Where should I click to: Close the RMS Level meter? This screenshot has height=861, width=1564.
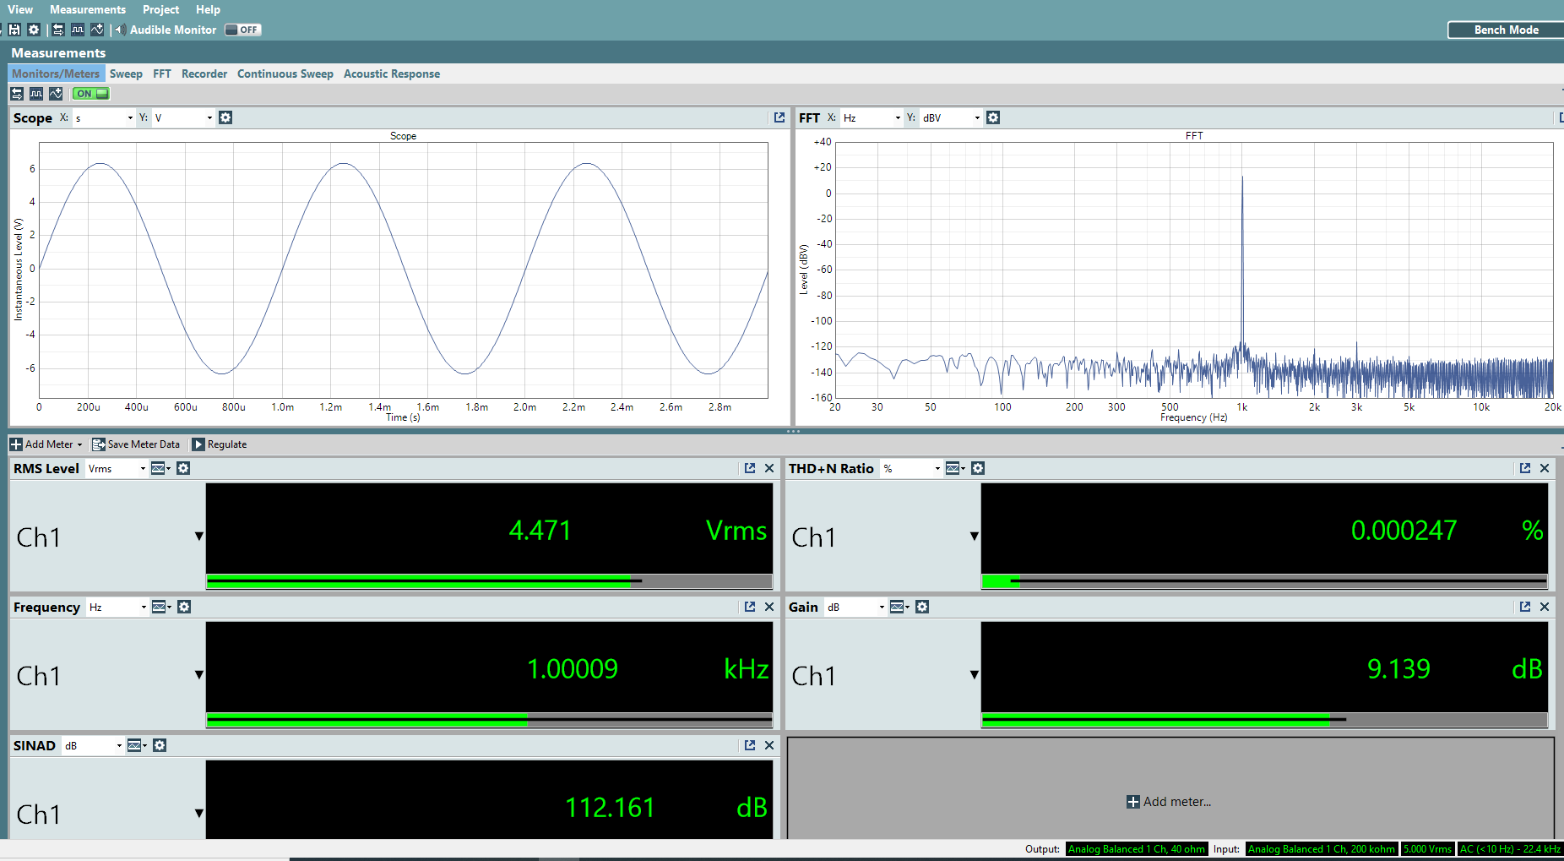[x=769, y=468]
